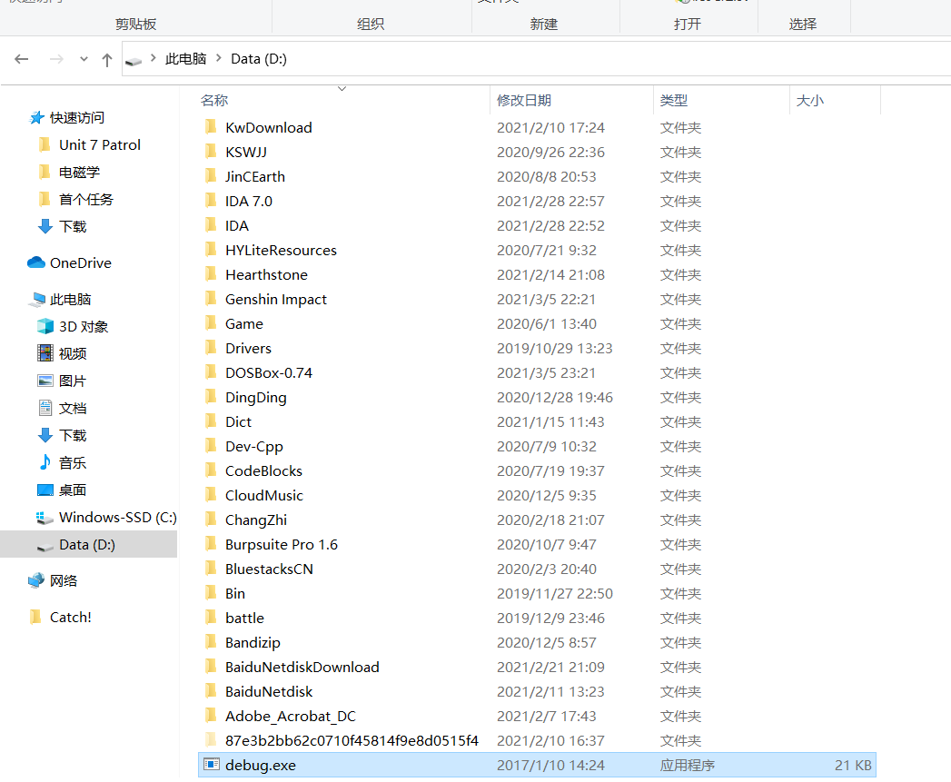This screenshot has width=951, height=782.
Task: Open 下载 under quick access
Action: (73, 227)
